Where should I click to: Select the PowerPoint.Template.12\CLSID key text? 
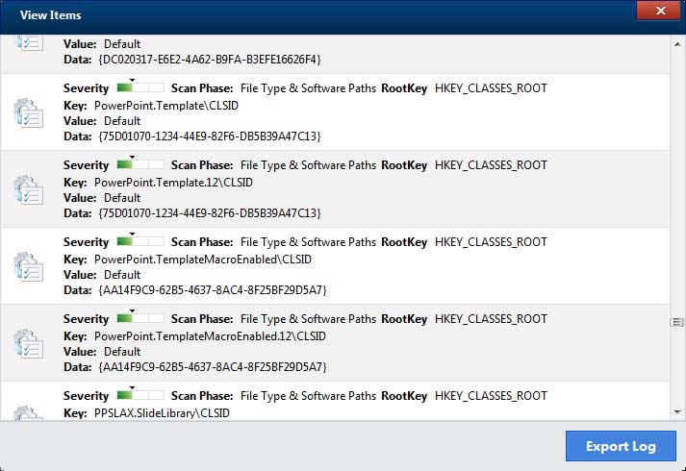(168, 181)
